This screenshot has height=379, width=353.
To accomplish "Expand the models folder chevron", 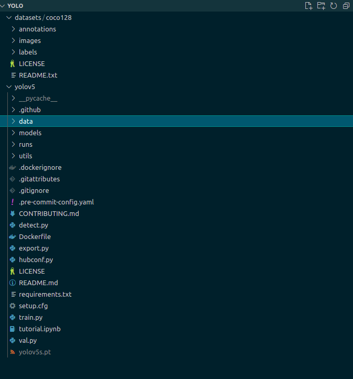I will point(13,133).
